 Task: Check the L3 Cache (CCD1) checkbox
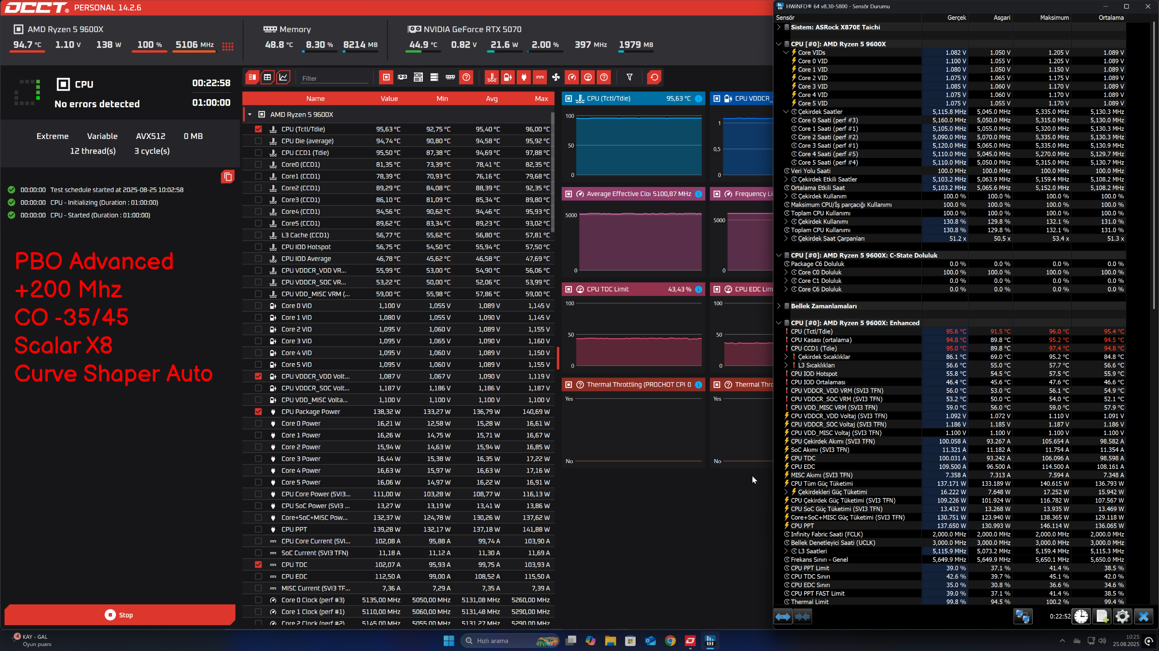(258, 235)
